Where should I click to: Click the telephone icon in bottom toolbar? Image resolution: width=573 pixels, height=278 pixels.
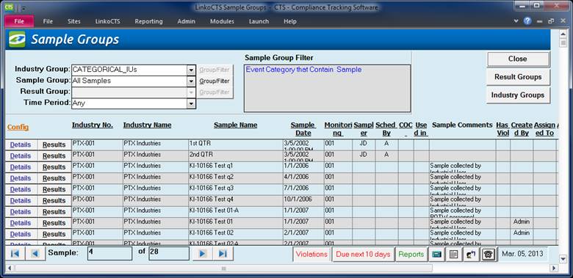tap(489, 255)
